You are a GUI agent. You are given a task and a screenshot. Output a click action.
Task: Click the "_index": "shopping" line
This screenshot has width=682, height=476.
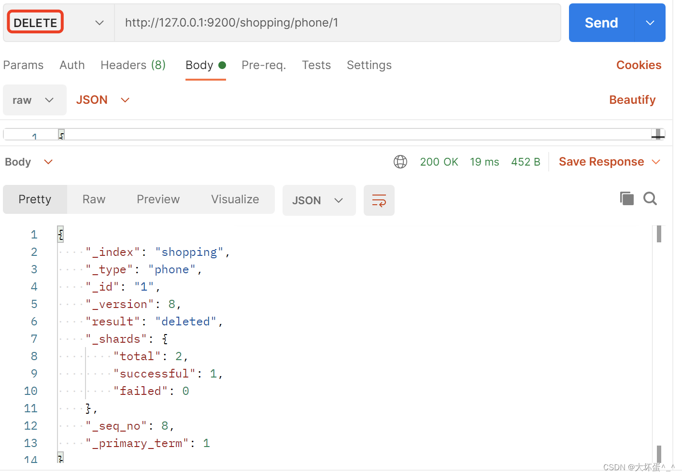(158, 252)
